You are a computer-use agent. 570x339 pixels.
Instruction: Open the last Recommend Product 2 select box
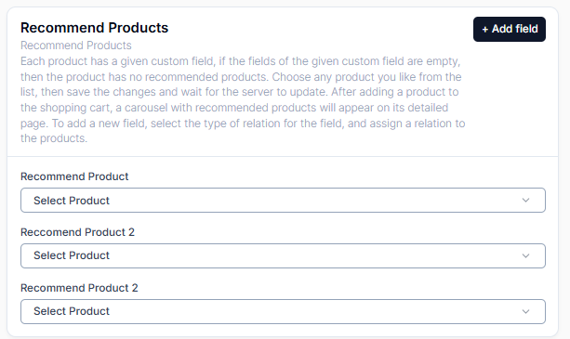283,311
